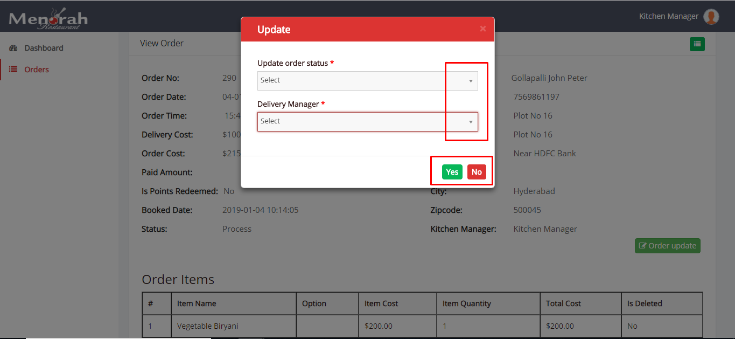Click the Dashboard gauge icon in sidebar
Screen dimensions: 735x339
point(13,48)
